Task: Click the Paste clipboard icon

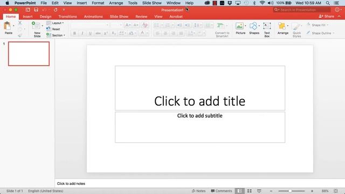Action: [x=7, y=26]
